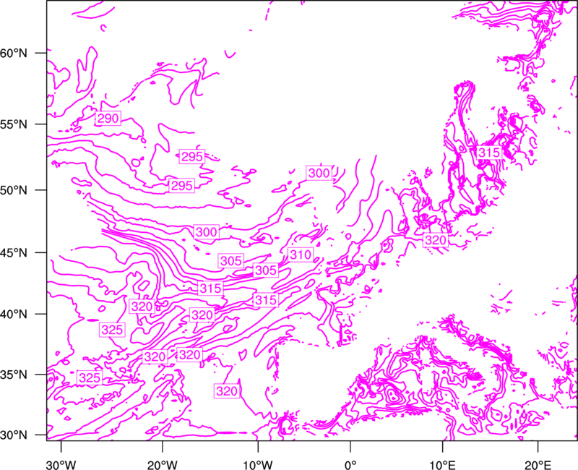Select the 50°N latitude axis label

(14, 190)
